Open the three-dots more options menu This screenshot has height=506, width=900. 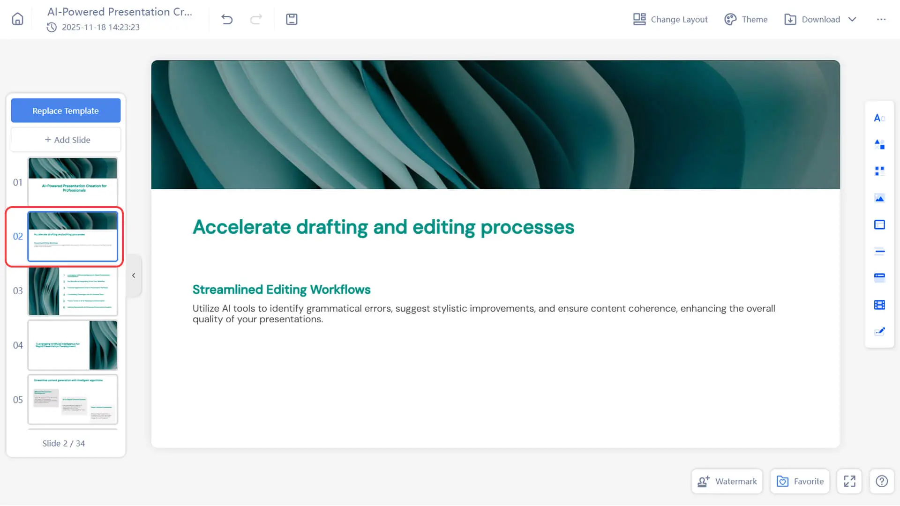pyautogui.click(x=881, y=19)
